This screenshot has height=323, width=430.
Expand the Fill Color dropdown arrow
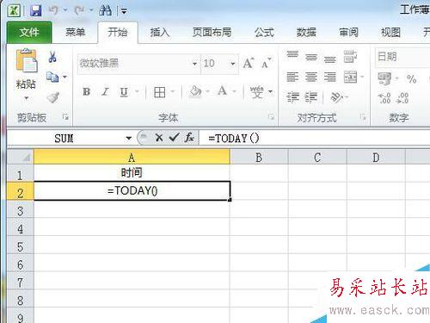pos(207,92)
